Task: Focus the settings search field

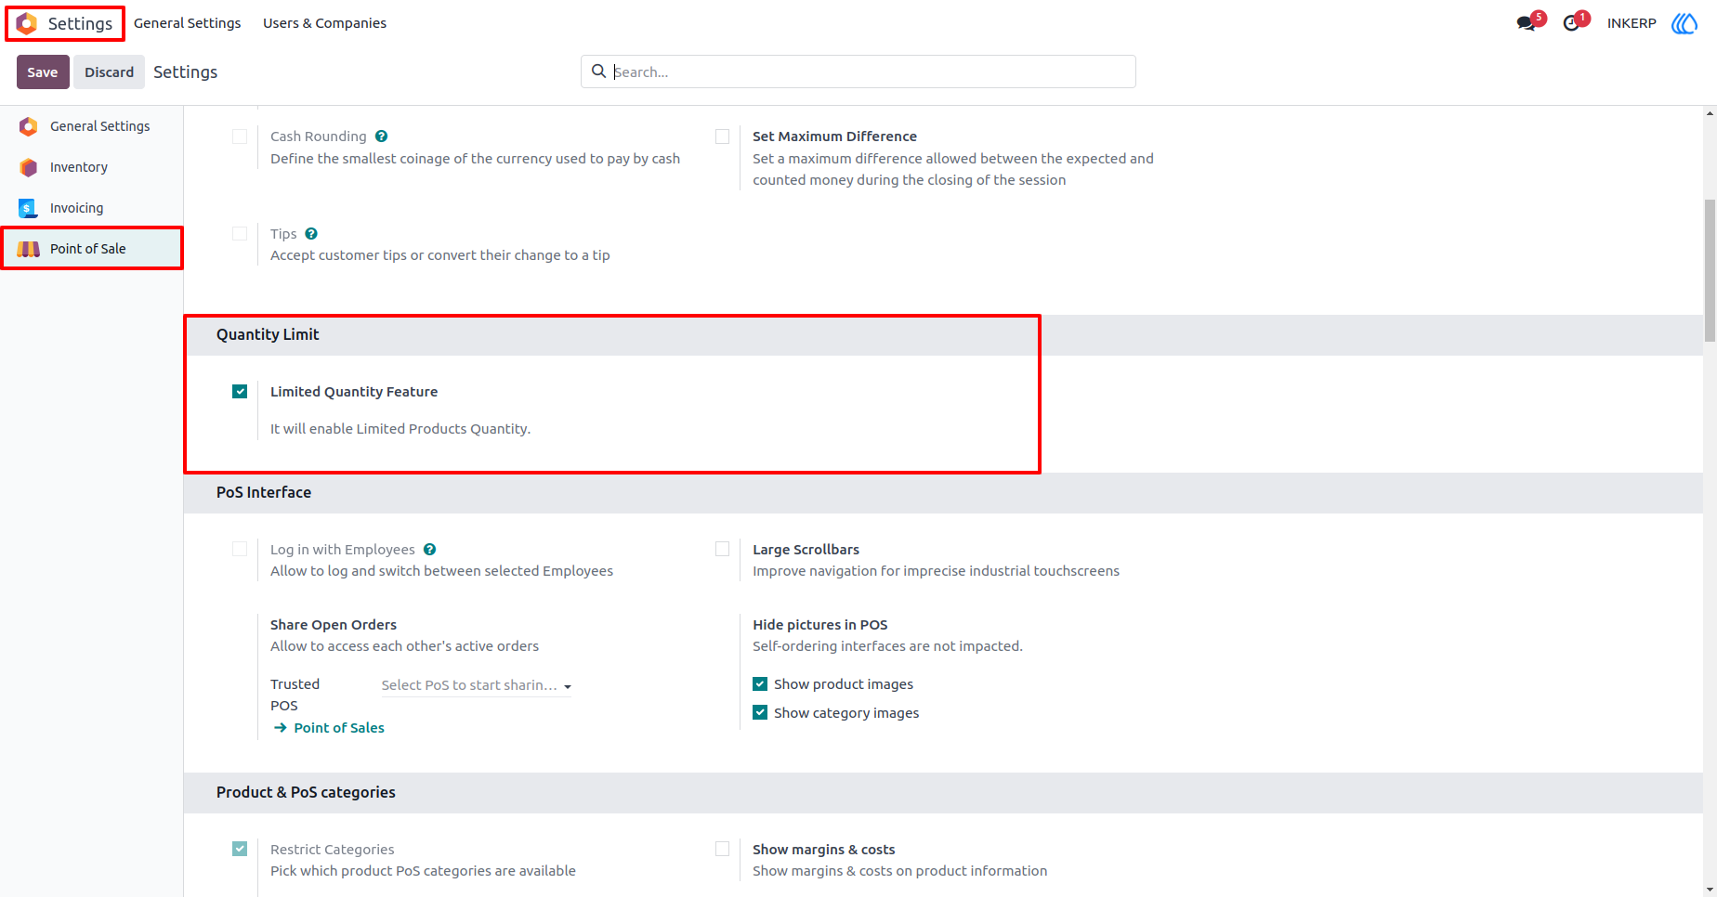Action: click(x=858, y=71)
